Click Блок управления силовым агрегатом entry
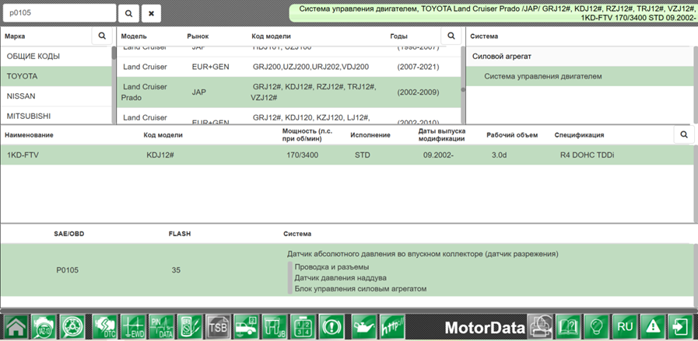The height and width of the screenshot is (341, 698). pos(360,288)
